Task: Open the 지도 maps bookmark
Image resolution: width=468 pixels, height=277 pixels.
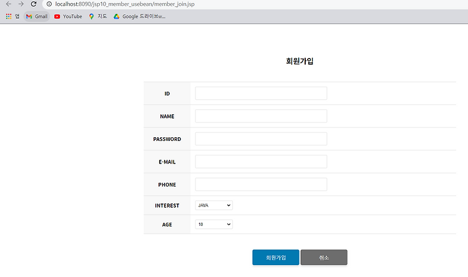Action: point(97,16)
